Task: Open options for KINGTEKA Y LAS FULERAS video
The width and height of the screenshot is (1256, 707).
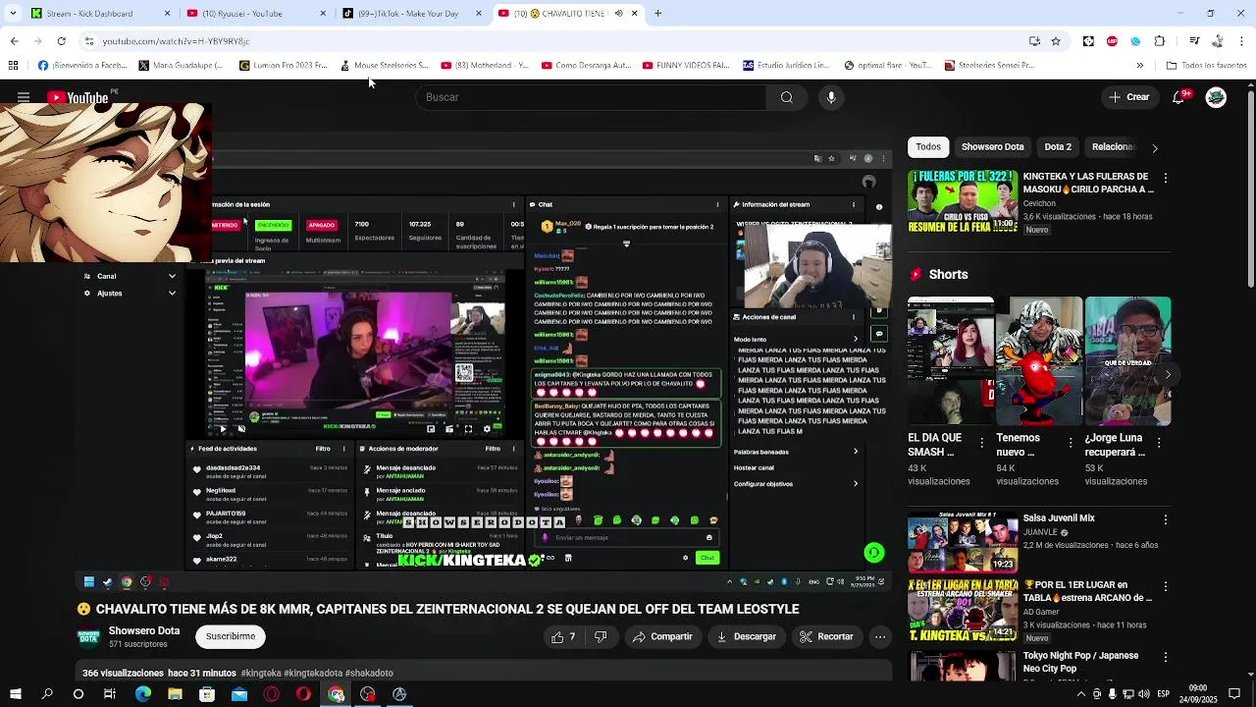Action: (1165, 178)
